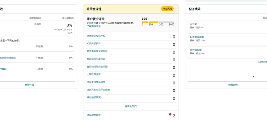Click the rating value 196
This screenshot has width=267, height=121.
(144, 19)
